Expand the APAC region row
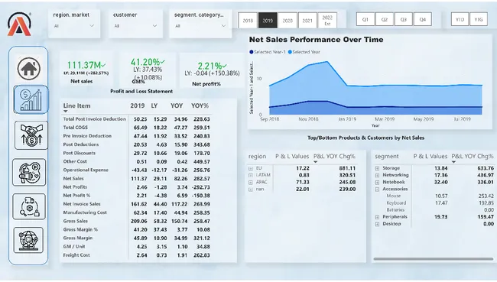This screenshot has width=497, height=282. click(x=251, y=182)
